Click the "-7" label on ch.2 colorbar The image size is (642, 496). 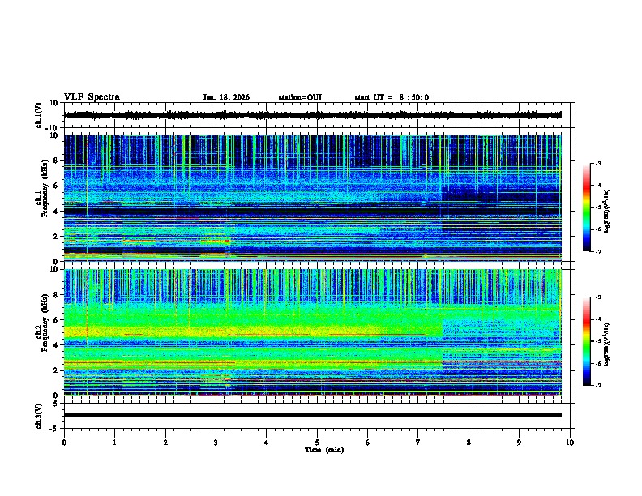(597, 385)
